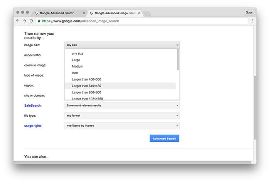Open the usage rights license dropdown

[x=121, y=126]
